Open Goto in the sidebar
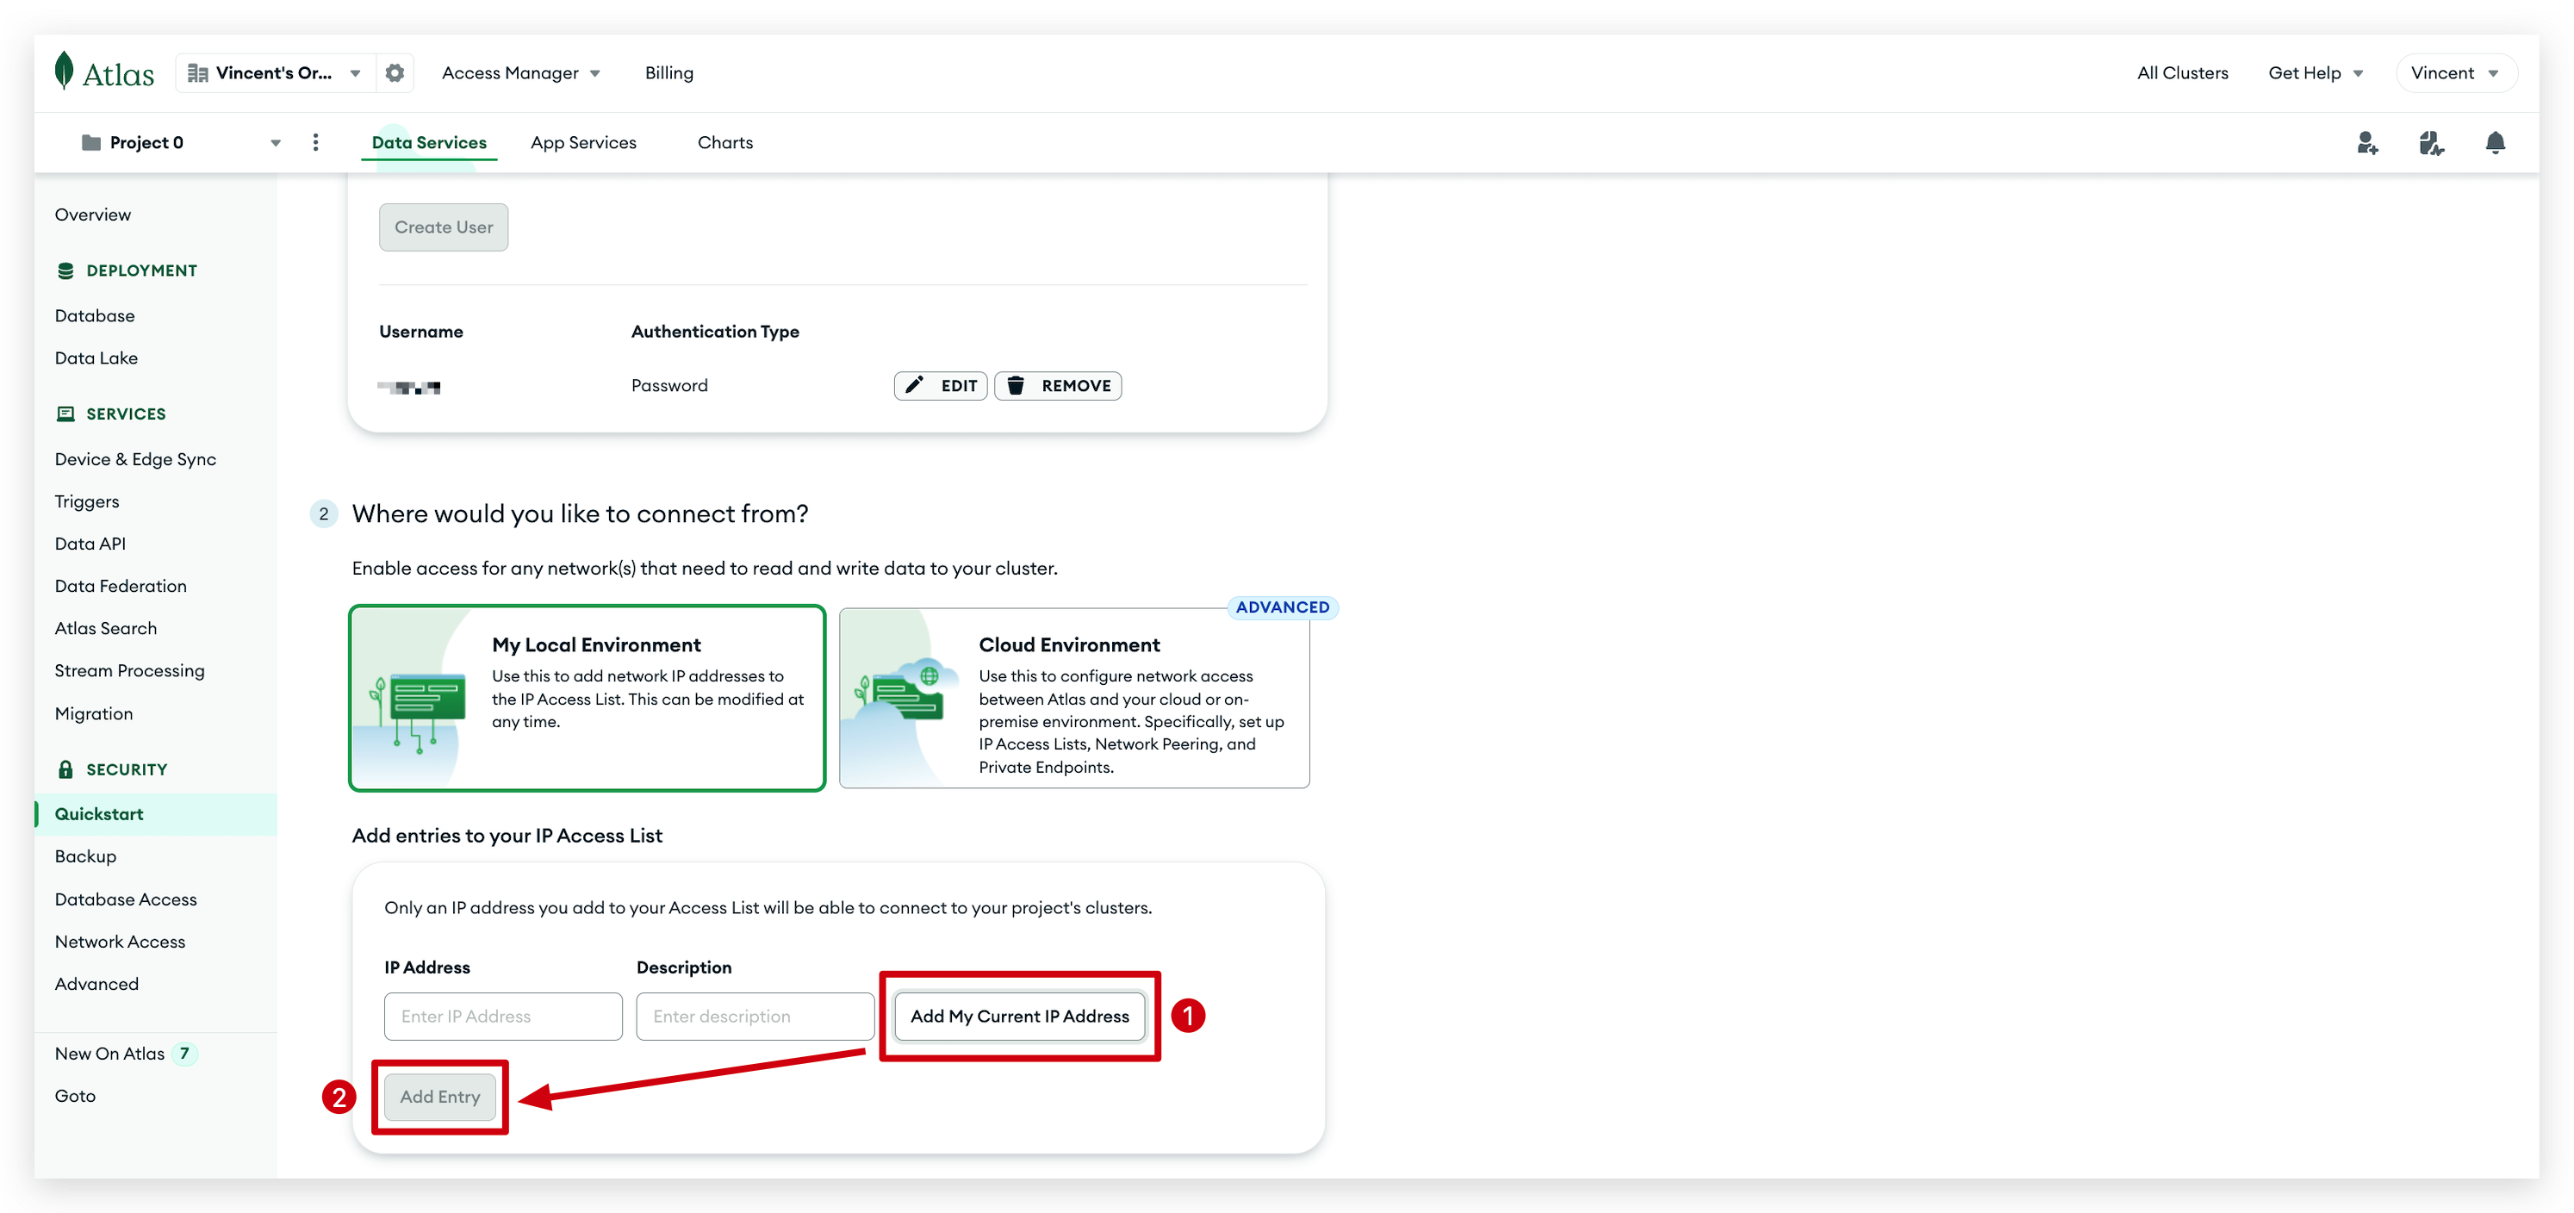The image size is (2574, 1213). [75, 1096]
